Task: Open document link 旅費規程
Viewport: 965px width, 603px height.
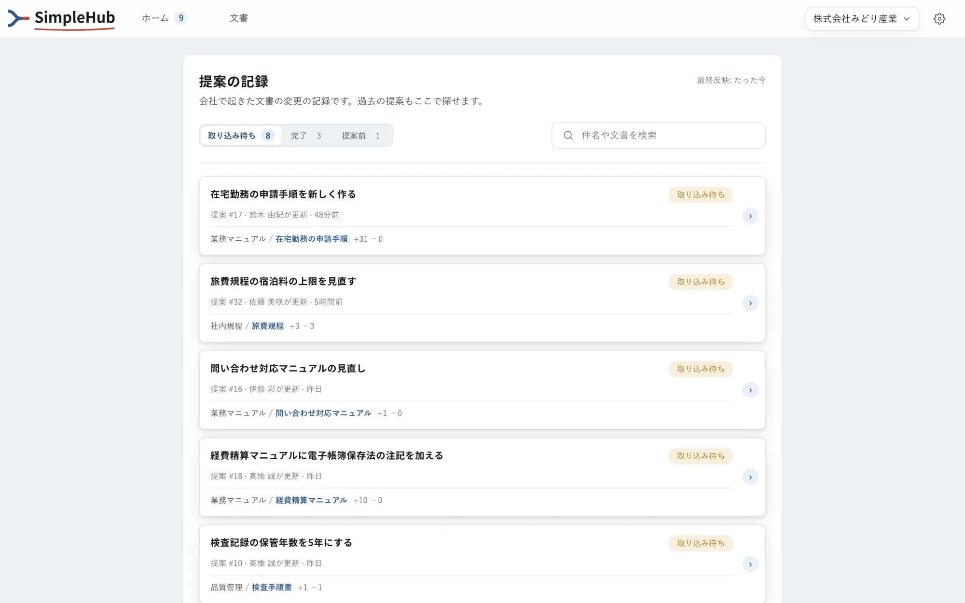Action: [x=267, y=326]
